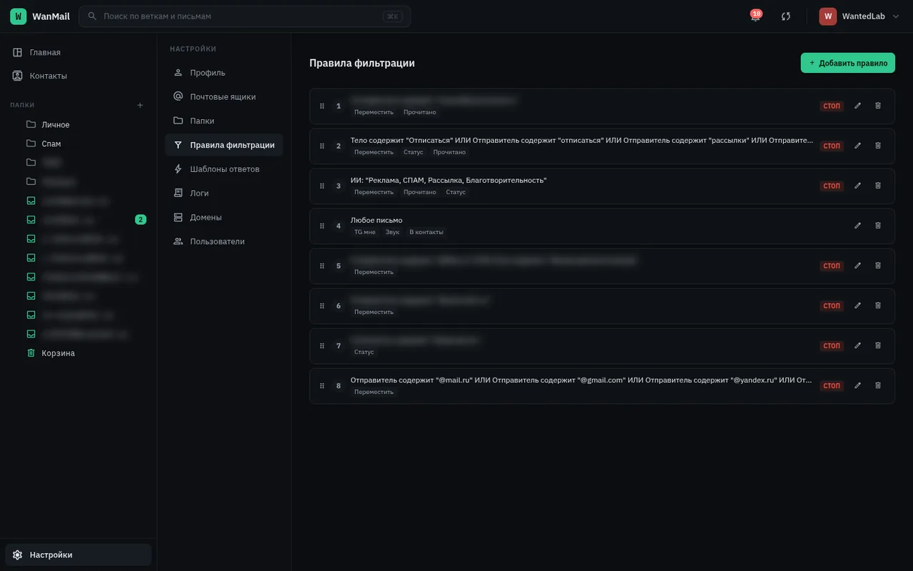Image resolution: width=913 pixels, height=571 pixels.
Task: Delete the Любое письмо rule
Action: tap(878, 226)
